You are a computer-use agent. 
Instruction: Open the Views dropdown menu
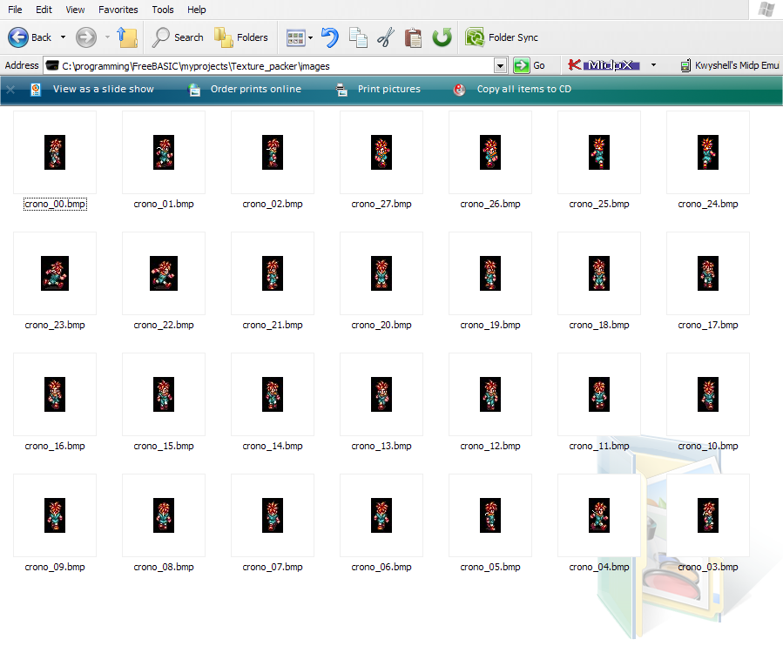click(310, 37)
